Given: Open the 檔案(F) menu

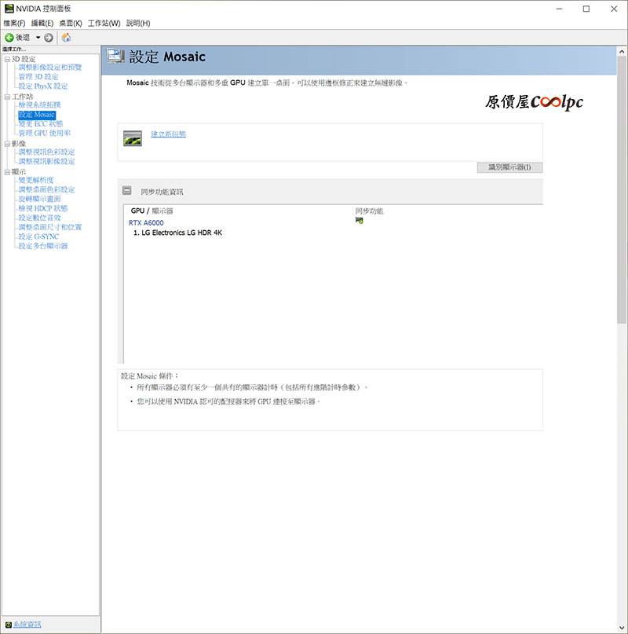Looking at the screenshot, I should [x=14, y=23].
